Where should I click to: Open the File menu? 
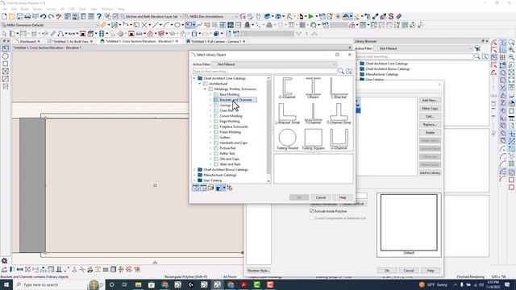pos(5,9)
